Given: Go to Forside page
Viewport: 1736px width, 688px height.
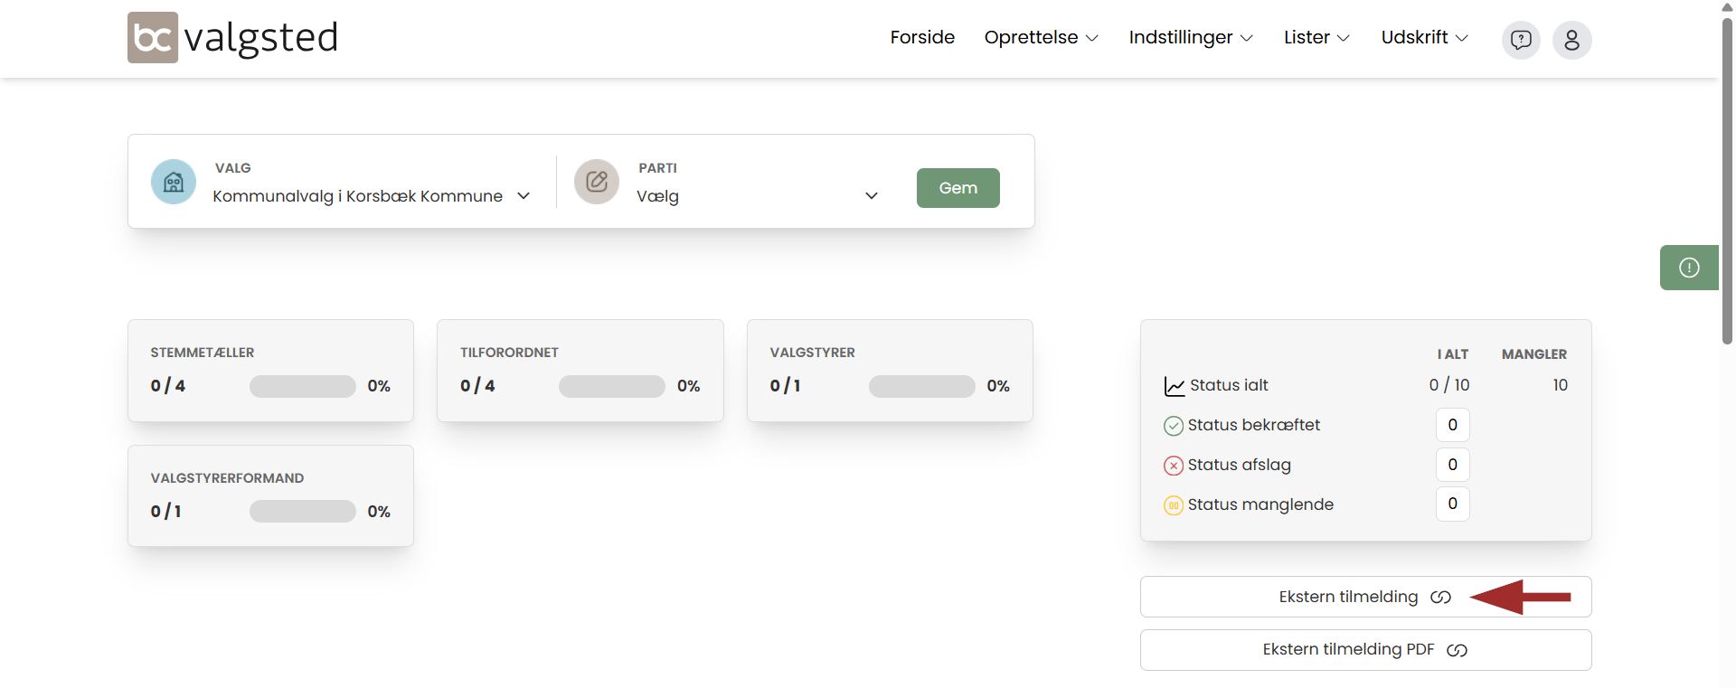Looking at the screenshot, I should tap(921, 38).
